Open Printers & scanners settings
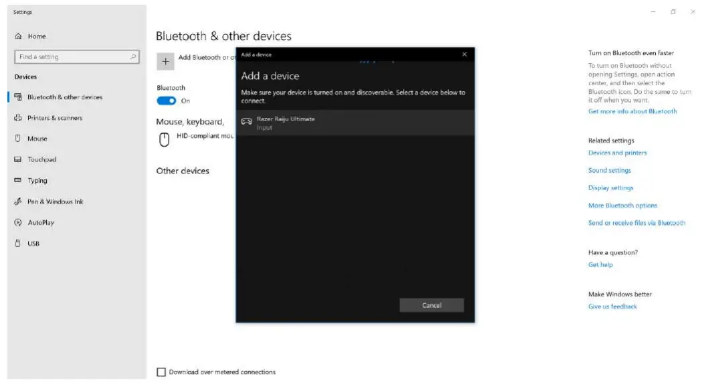 [55, 118]
